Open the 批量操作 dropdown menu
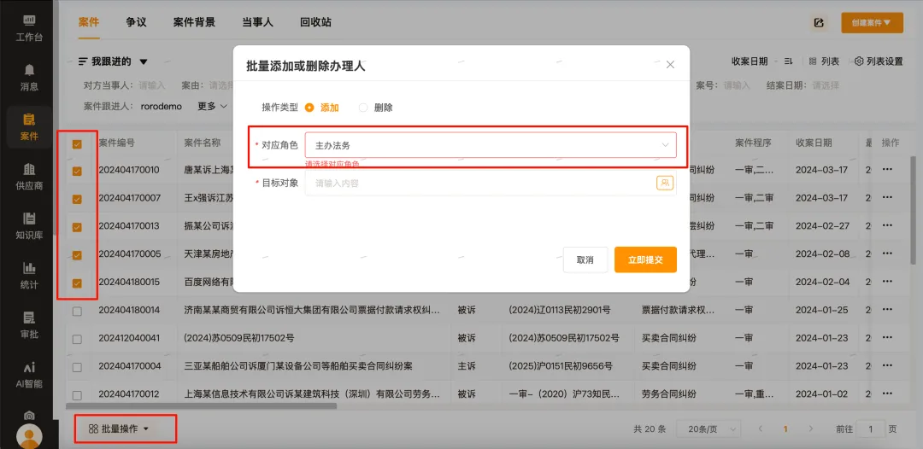 coord(119,429)
